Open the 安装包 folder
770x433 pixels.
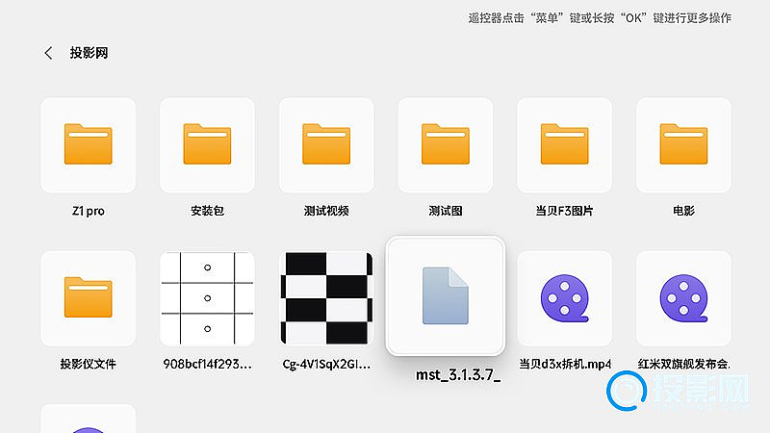click(207, 145)
